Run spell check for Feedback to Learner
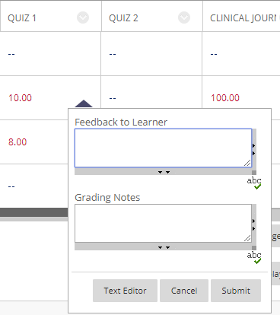The image size is (280, 315). tap(254, 183)
